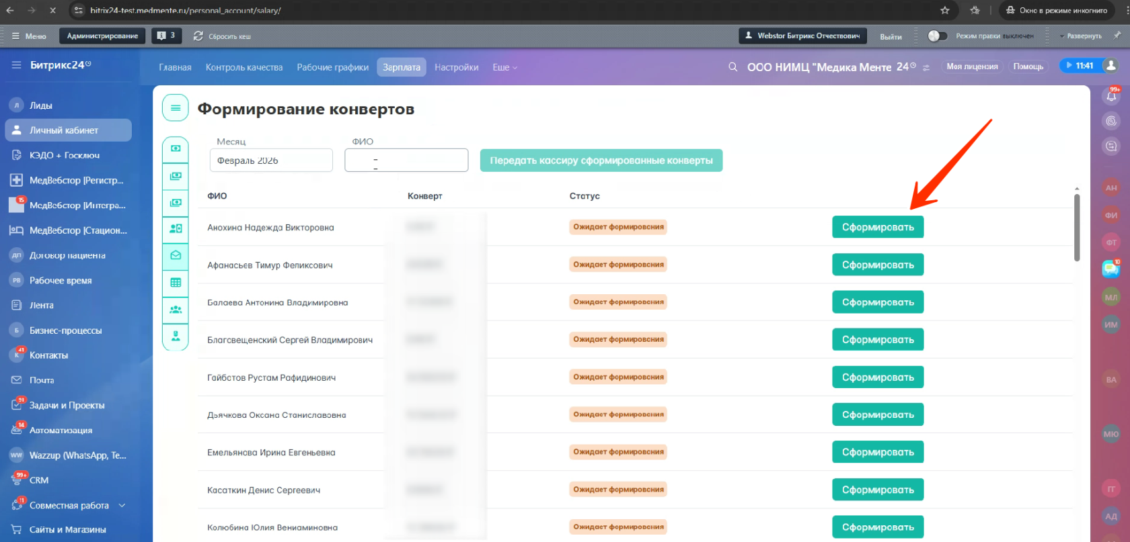Collapse left sidebar via Битрикс24 hamburger icon
This screenshot has width=1130, height=542.
point(16,65)
